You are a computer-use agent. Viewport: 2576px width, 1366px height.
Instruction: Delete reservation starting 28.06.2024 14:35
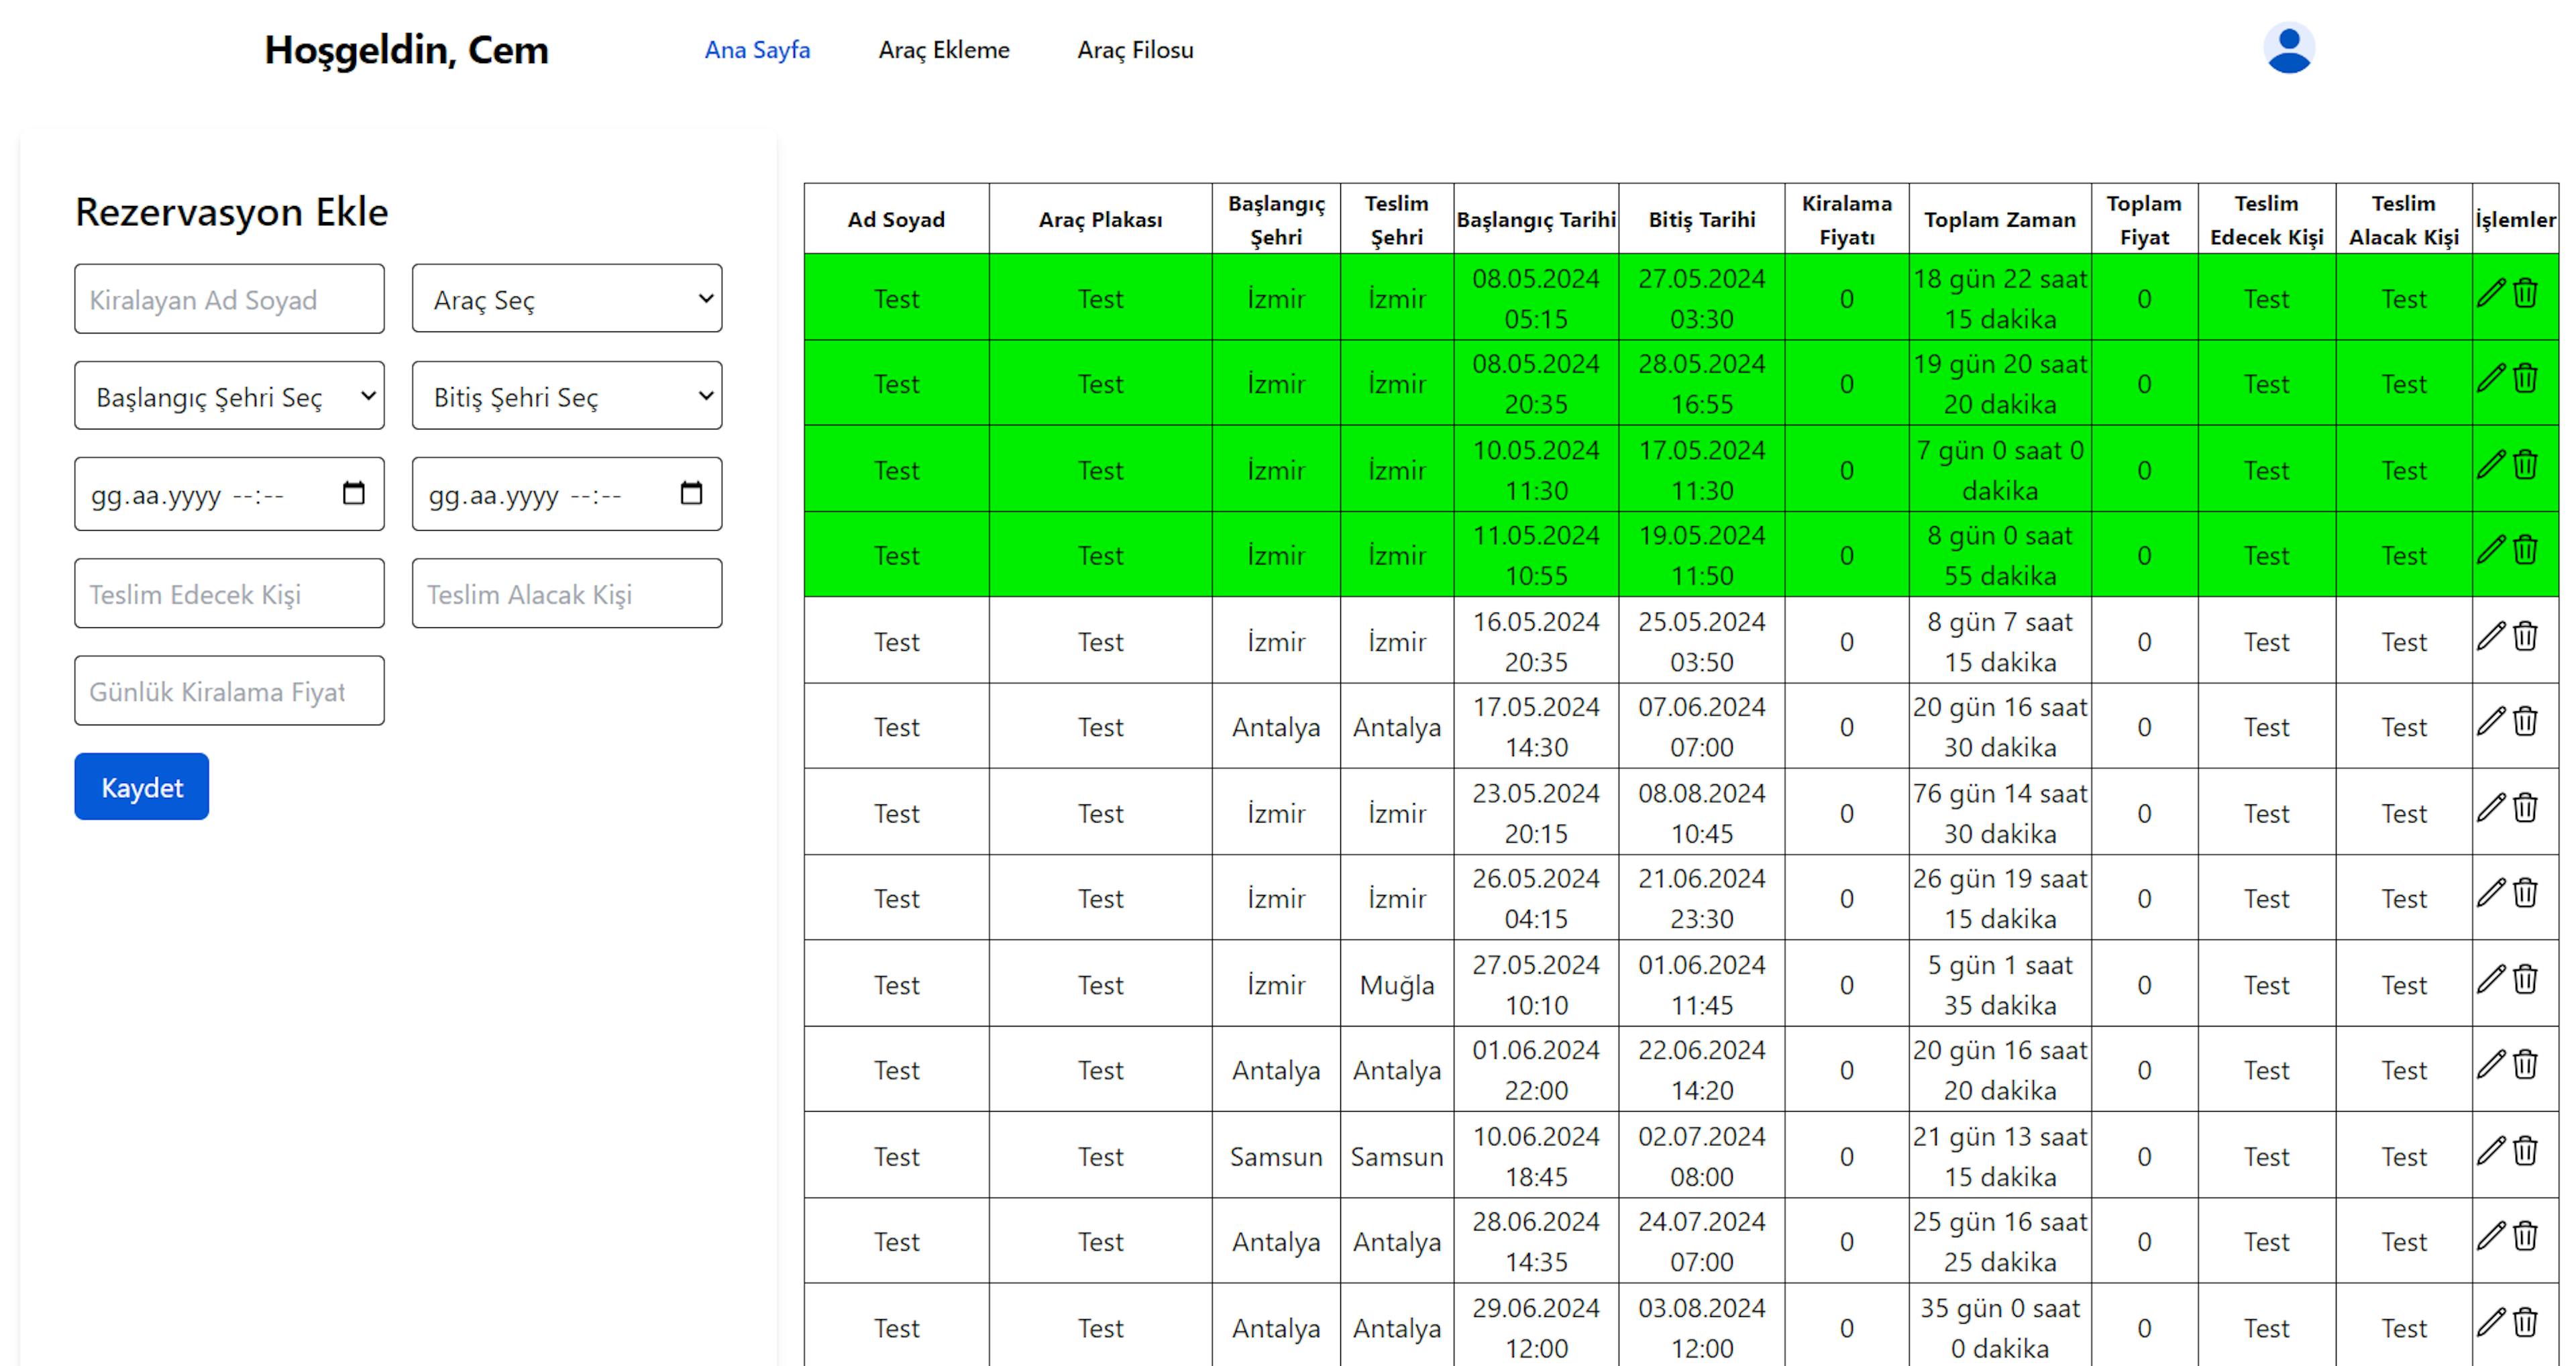coord(2525,1235)
